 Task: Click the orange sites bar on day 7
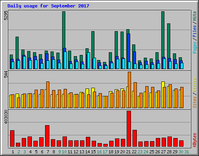[x=48, y=95]
